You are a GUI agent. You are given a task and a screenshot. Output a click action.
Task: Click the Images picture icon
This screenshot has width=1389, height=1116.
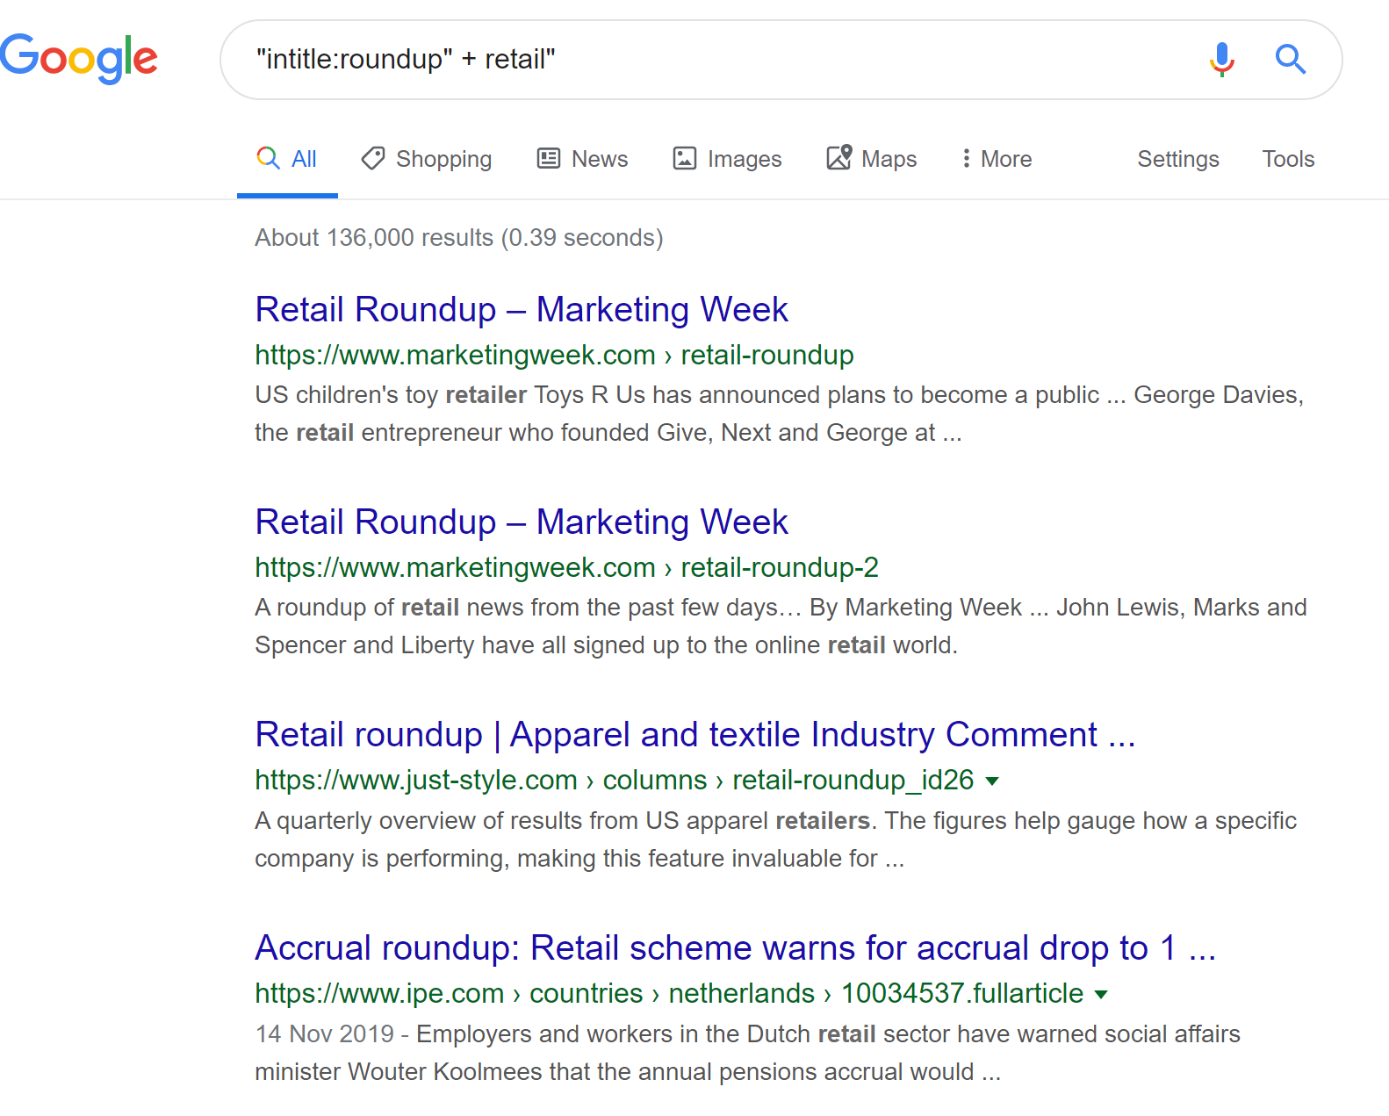pyautogui.click(x=685, y=158)
